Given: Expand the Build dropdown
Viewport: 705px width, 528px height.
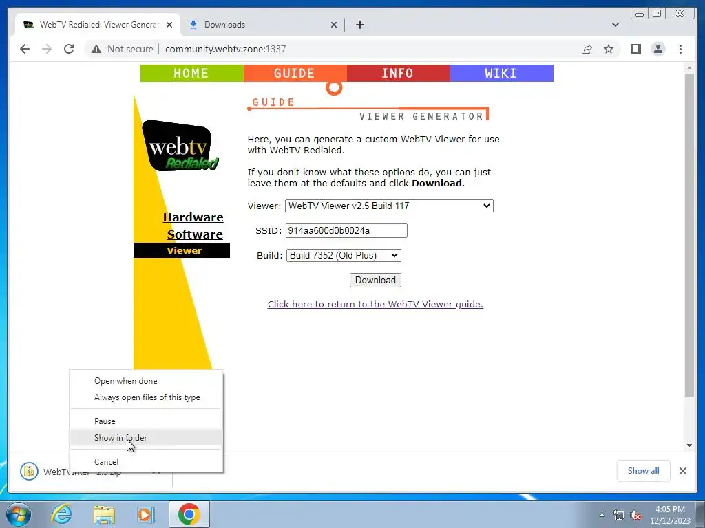Looking at the screenshot, I should [x=344, y=256].
